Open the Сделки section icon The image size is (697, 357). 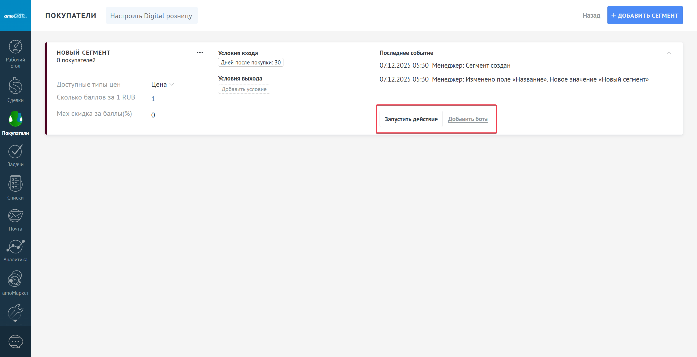(15, 86)
